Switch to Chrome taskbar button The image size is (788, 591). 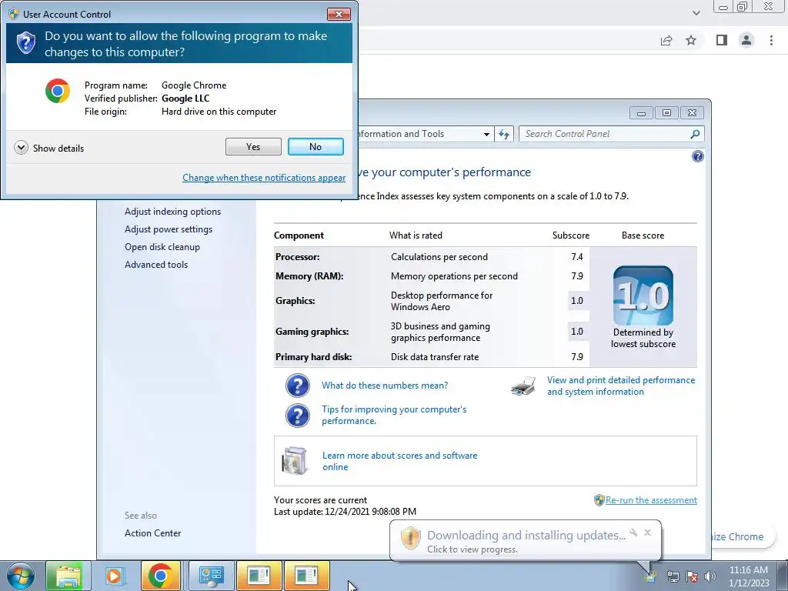(161, 576)
